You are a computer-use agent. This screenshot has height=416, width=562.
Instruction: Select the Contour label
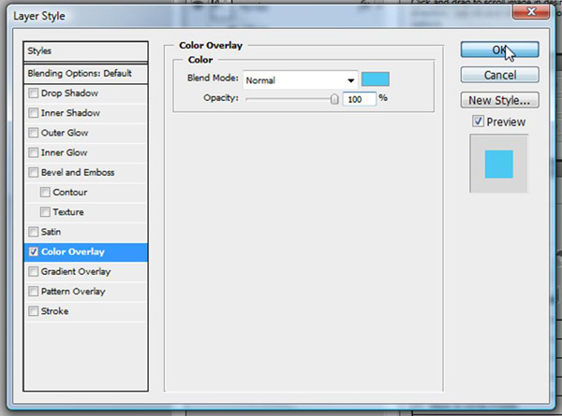coord(70,193)
